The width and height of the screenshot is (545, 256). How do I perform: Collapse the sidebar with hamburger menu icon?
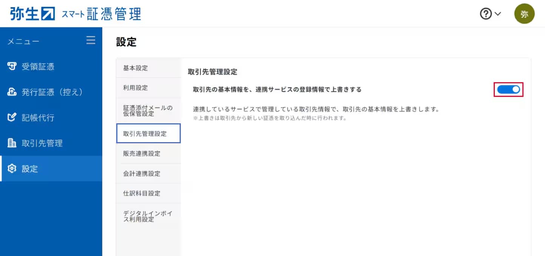pos(91,40)
